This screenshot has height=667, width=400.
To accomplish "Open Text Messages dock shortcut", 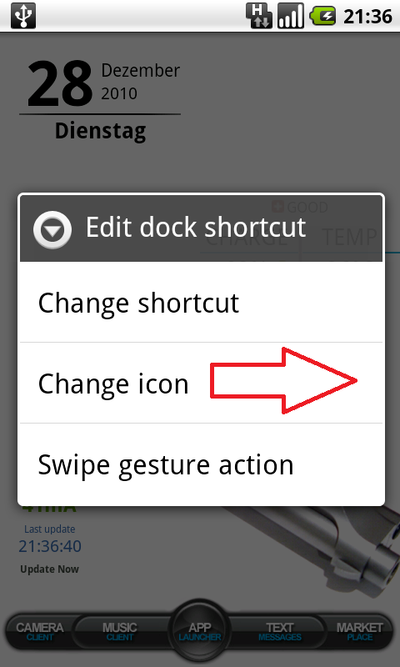I will coord(280,632).
